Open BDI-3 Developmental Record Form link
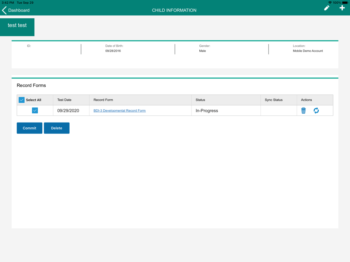The height and width of the screenshot is (262, 350). coord(119,111)
